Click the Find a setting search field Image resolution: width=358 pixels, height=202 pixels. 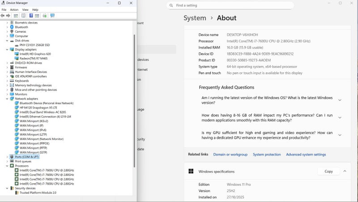233,5
